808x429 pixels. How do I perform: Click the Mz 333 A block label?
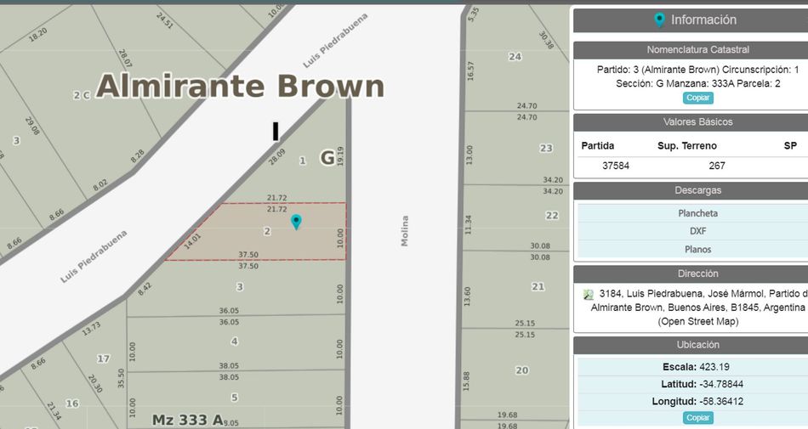(x=188, y=421)
